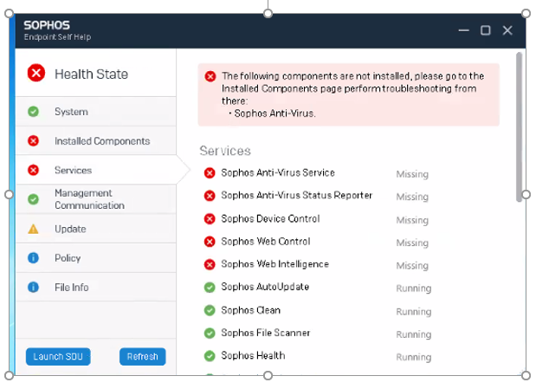Image resolution: width=536 pixels, height=389 pixels.
Task: Click red error icon for Sophos Device Control
Action: tap(210, 219)
